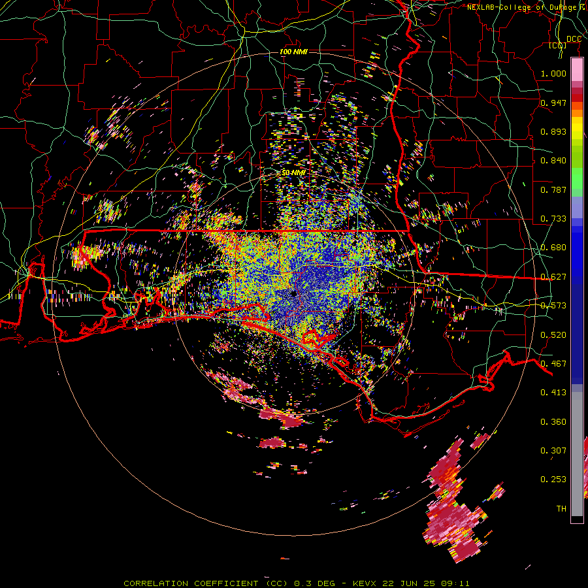Click the Correlation Coefficient caption at bottom
Image resolution: width=588 pixels, height=588 pixels.
(x=296, y=583)
